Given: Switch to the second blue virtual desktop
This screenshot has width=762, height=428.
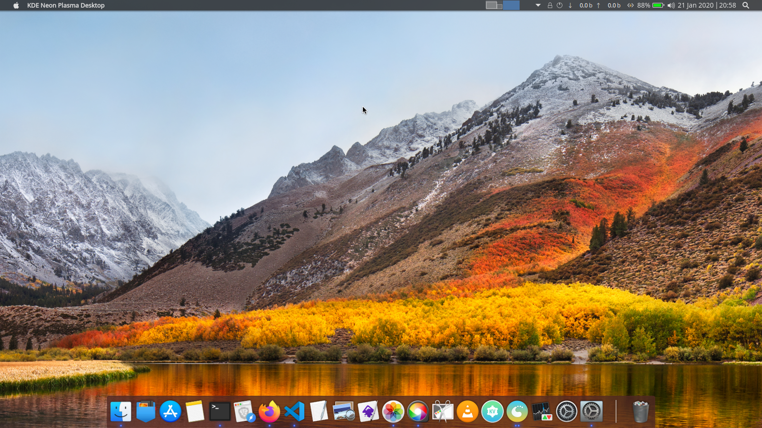Looking at the screenshot, I should pos(511,5).
